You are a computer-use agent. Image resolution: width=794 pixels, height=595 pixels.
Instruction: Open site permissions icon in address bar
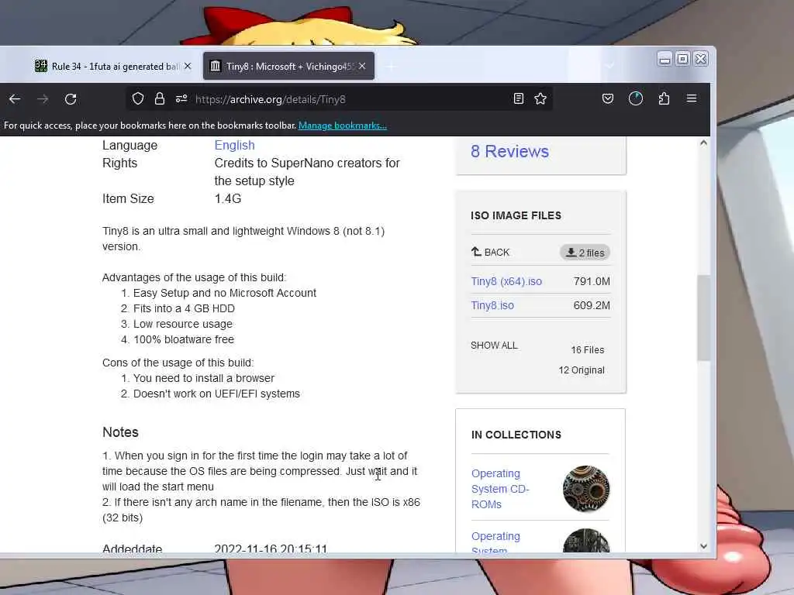[181, 99]
